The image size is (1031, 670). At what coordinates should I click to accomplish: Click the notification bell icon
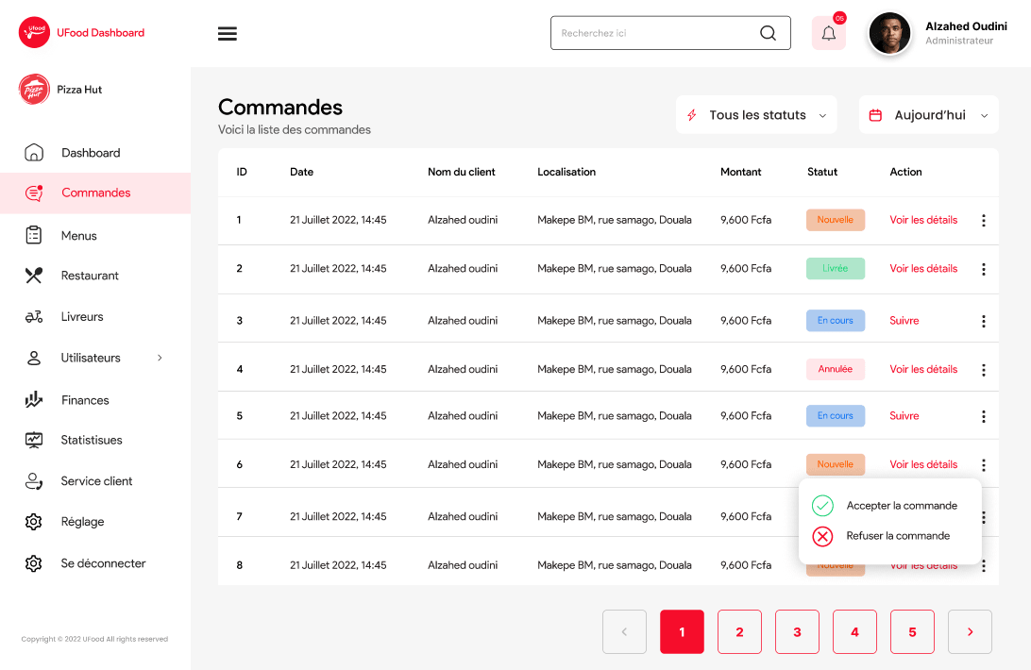828,34
